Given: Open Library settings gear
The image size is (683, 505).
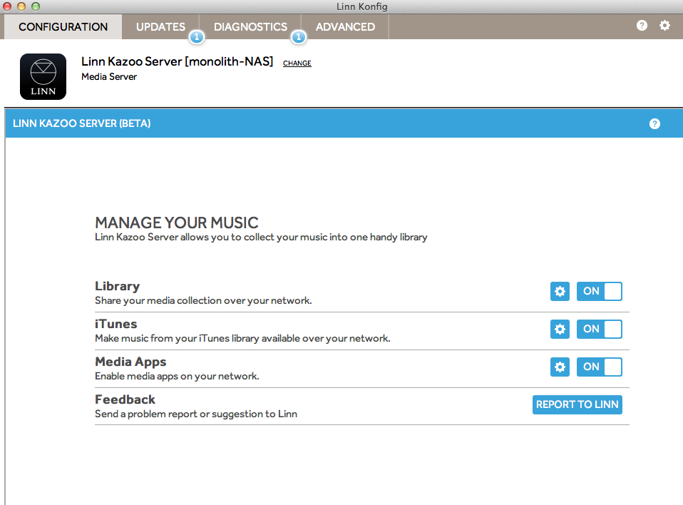Looking at the screenshot, I should coord(560,291).
